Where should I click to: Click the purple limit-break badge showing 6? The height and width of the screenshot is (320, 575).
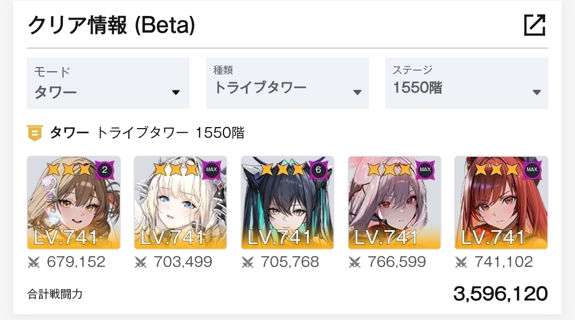pos(318,170)
